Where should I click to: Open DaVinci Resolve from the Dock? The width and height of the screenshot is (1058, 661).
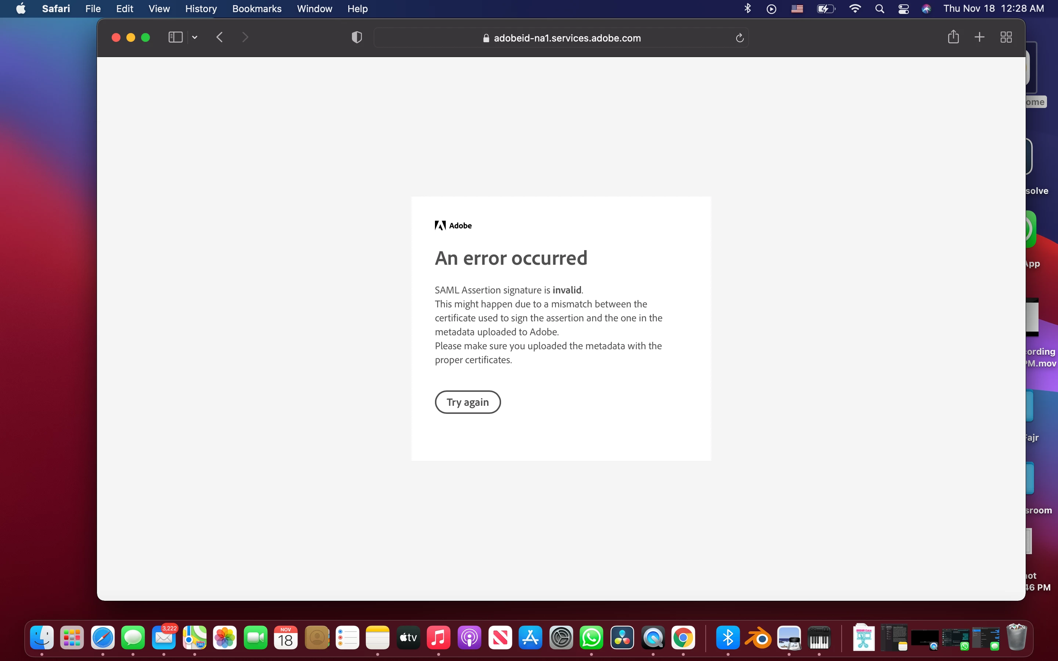click(x=622, y=638)
